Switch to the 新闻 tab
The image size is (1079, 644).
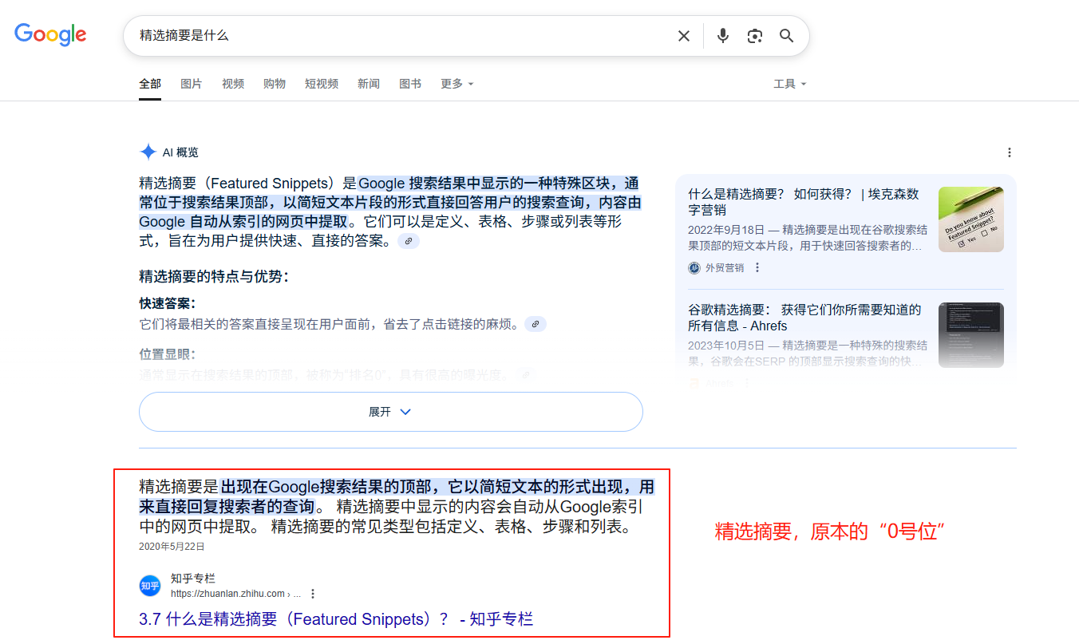pos(369,84)
